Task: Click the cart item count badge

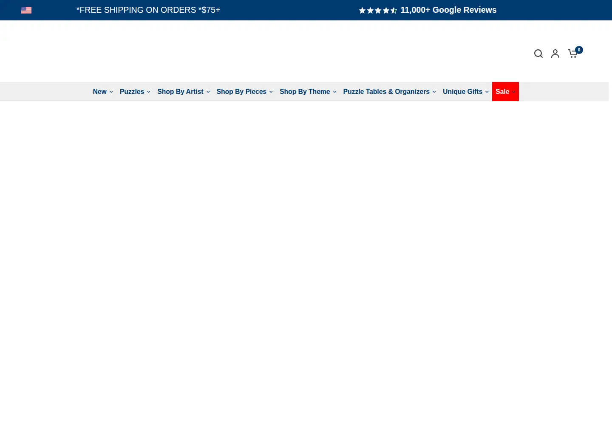Action: click(579, 50)
